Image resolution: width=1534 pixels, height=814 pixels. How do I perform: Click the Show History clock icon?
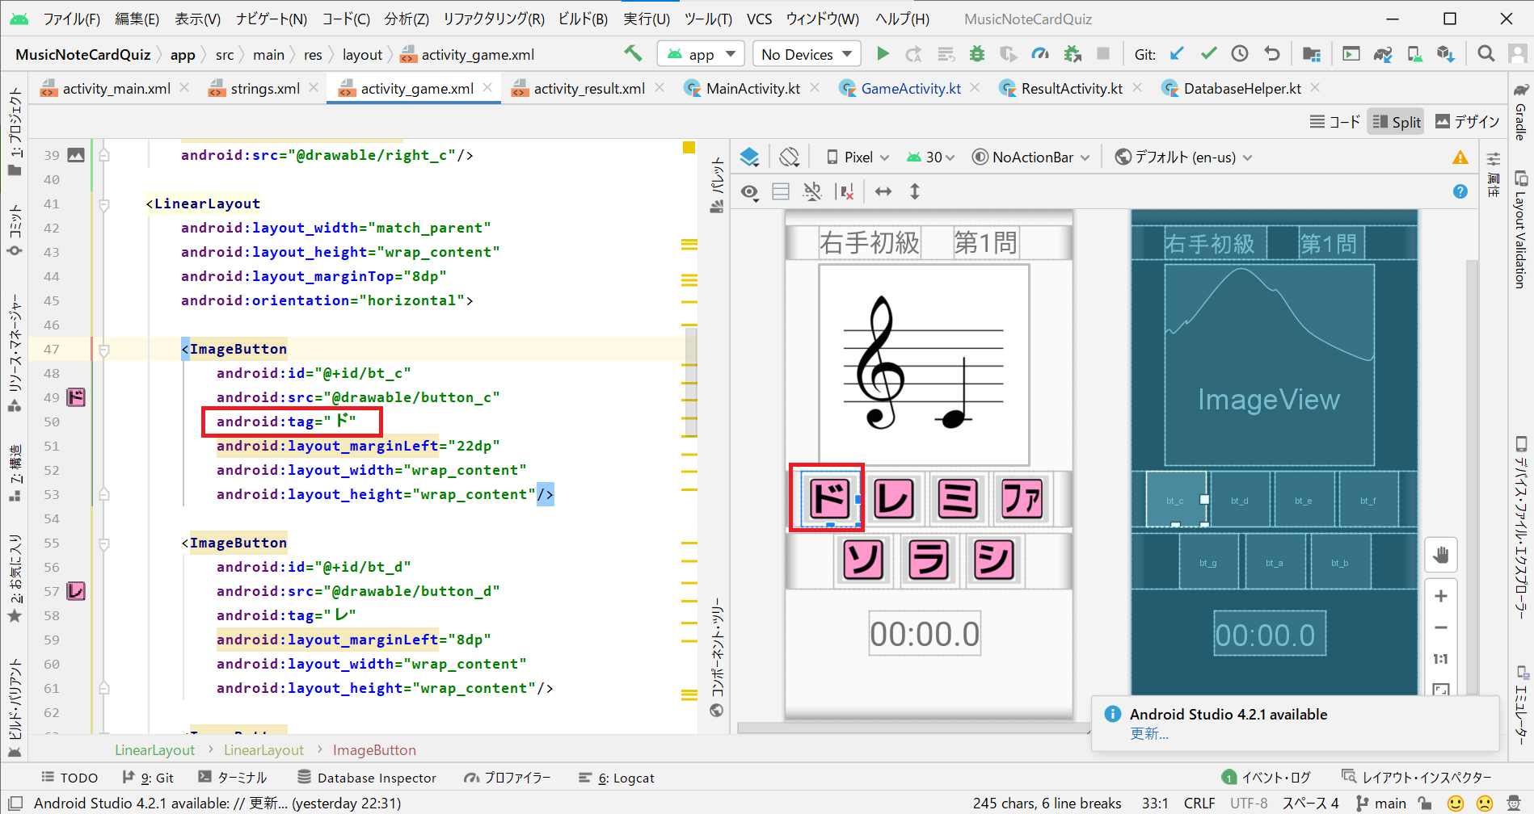tap(1240, 54)
